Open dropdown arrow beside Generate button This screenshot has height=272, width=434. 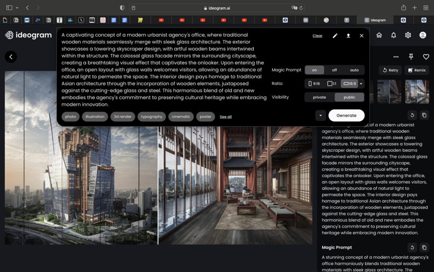point(320,115)
